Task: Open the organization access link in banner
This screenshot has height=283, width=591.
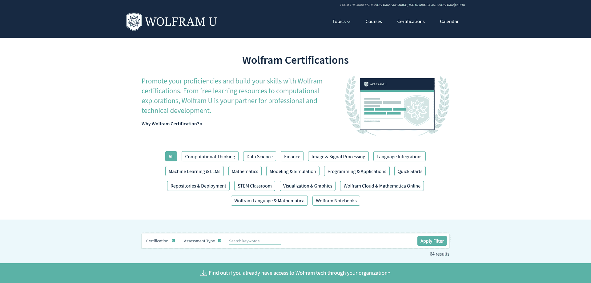Action: 300,273
